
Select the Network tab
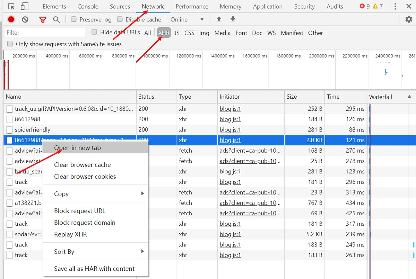(x=153, y=7)
